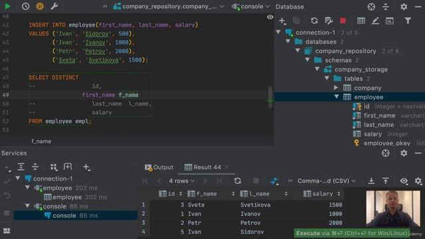Expand all services in Services toolbar
425x239 pixels.
click(21, 167)
